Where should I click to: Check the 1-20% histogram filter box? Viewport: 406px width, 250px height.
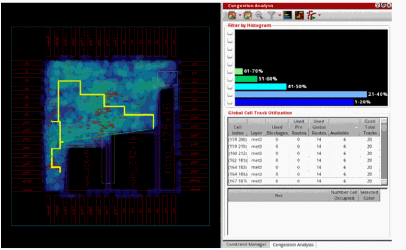(x=230, y=103)
